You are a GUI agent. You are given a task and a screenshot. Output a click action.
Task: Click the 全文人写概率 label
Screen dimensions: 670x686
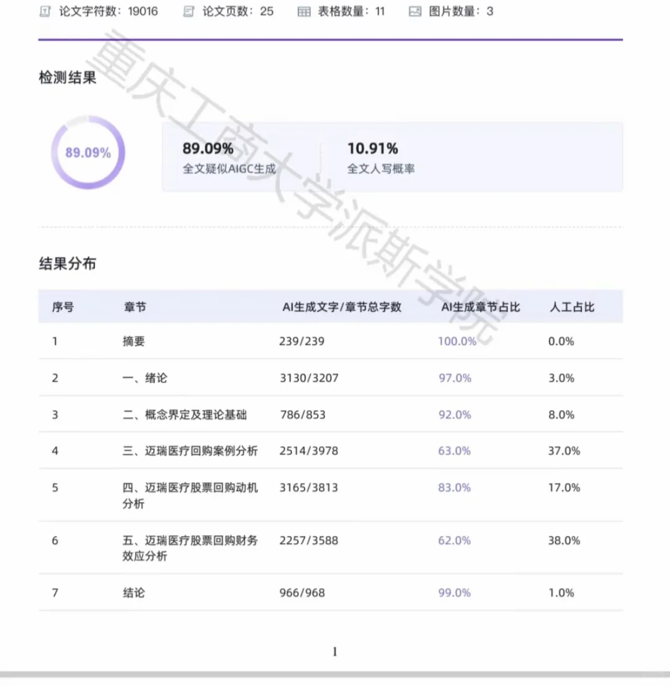(x=381, y=169)
